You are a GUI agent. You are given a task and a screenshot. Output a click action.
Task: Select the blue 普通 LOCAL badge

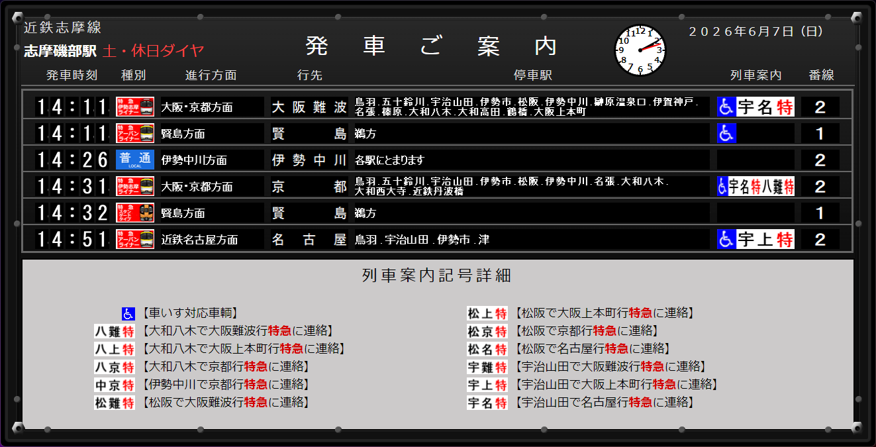click(135, 160)
